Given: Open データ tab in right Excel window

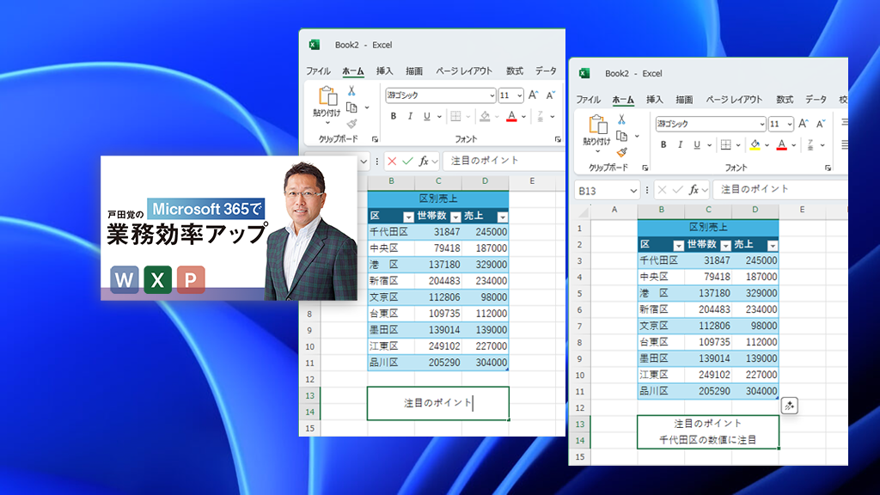Looking at the screenshot, I should tap(816, 100).
